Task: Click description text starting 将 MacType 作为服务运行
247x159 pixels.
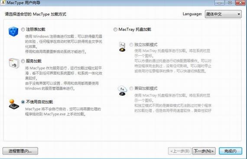Action: (64, 78)
